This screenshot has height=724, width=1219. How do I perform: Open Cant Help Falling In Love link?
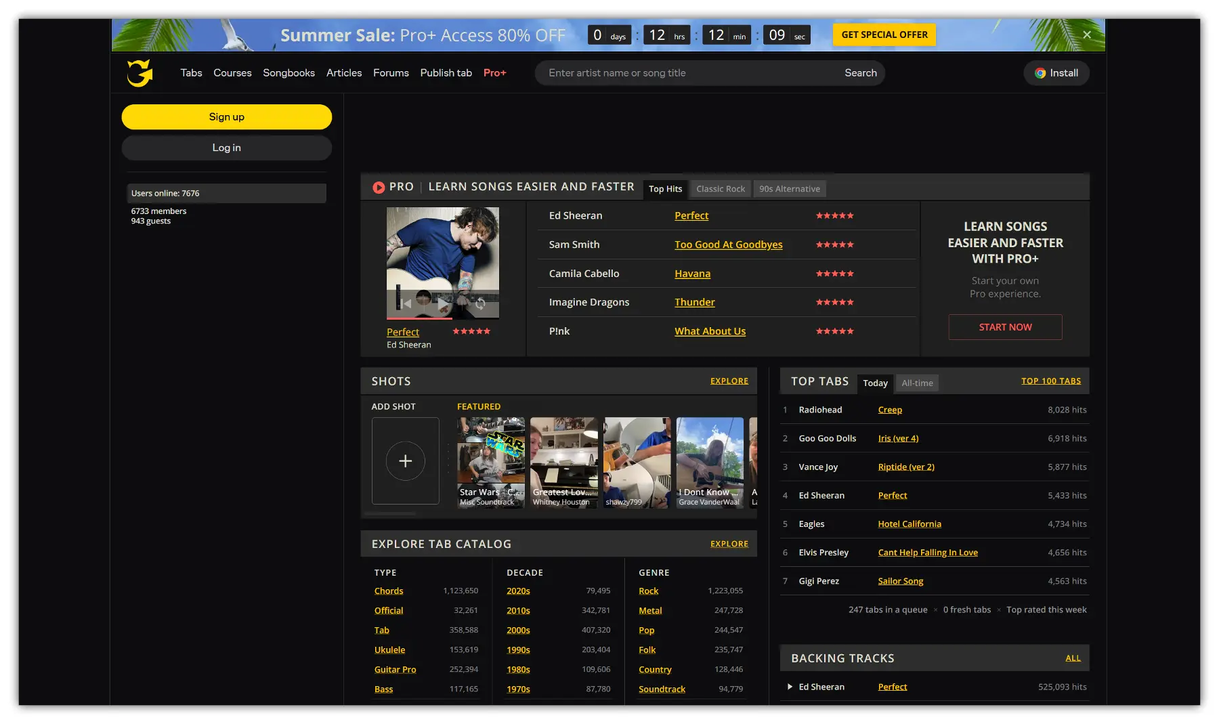[x=928, y=552]
